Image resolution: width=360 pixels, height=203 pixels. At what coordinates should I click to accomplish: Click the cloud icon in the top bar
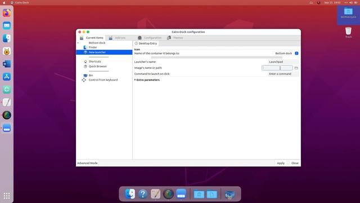(311, 2)
